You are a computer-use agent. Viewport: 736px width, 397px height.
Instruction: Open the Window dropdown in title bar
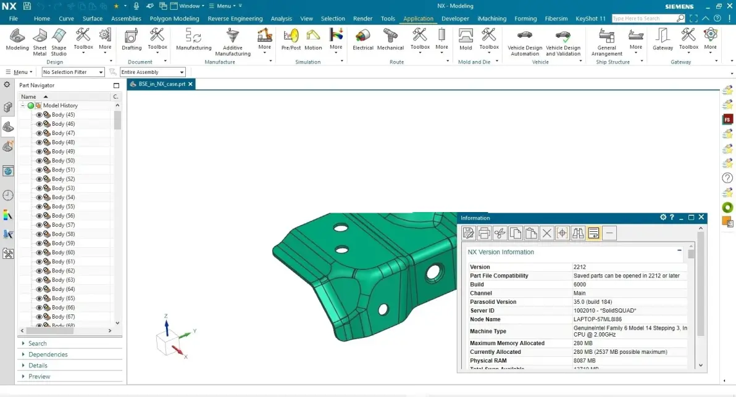187,6
